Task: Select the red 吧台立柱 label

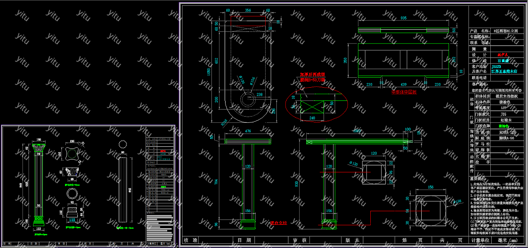Action: (278, 222)
